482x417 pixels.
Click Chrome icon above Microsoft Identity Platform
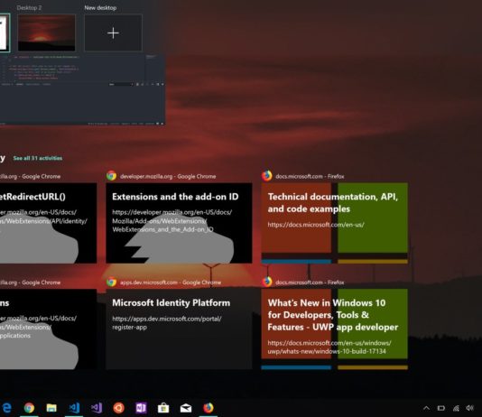pyautogui.click(x=111, y=282)
